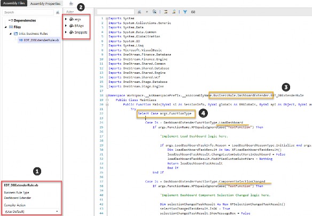Click the find-and-replace magnifier icon
Screen dimensions: 312x216
[x=154, y=12]
